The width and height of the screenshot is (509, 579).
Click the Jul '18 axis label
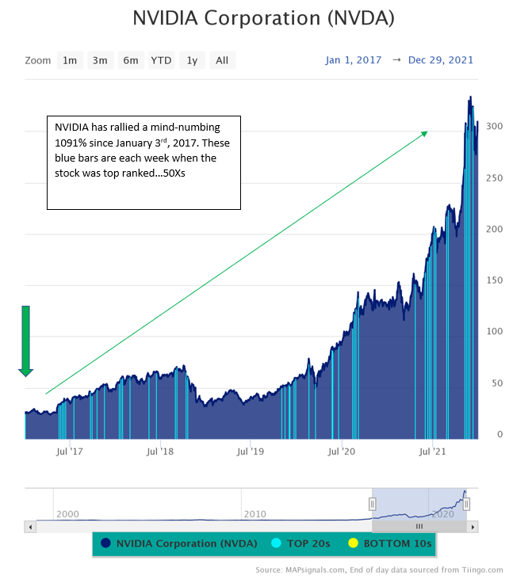click(x=160, y=451)
